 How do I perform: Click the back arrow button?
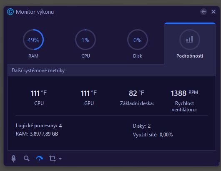(203, 12)
